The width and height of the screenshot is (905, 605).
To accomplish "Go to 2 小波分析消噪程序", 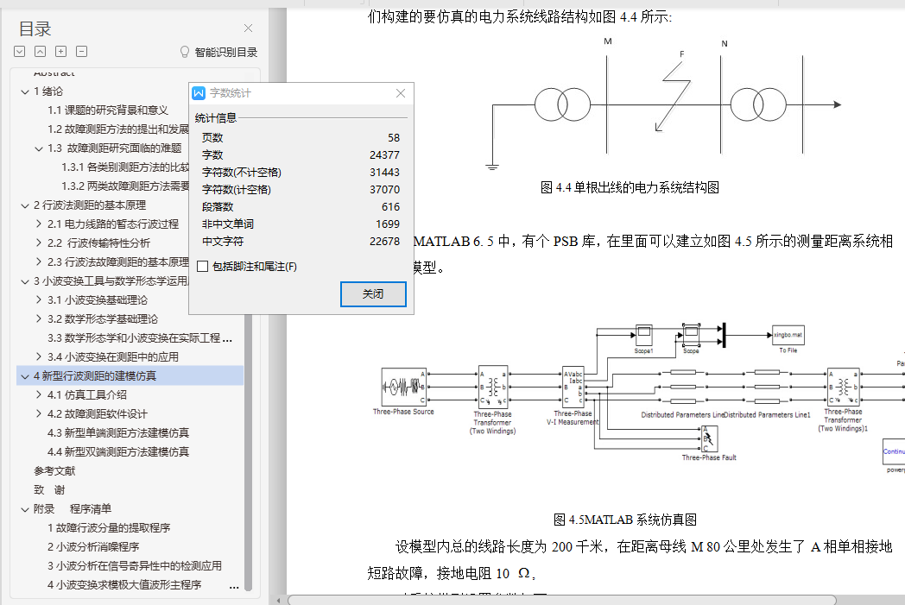I will pyautogui.click(x=93, y=547).
